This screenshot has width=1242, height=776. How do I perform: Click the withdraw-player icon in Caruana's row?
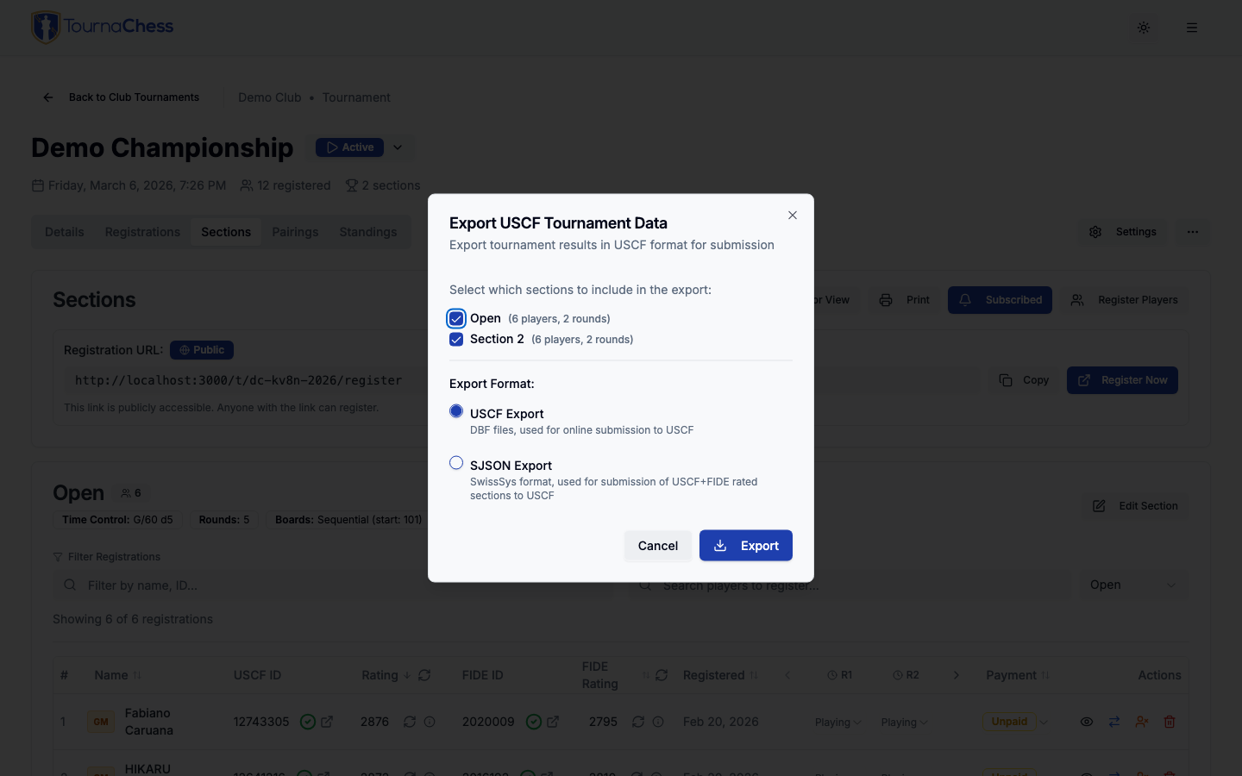coord(1142,722)
